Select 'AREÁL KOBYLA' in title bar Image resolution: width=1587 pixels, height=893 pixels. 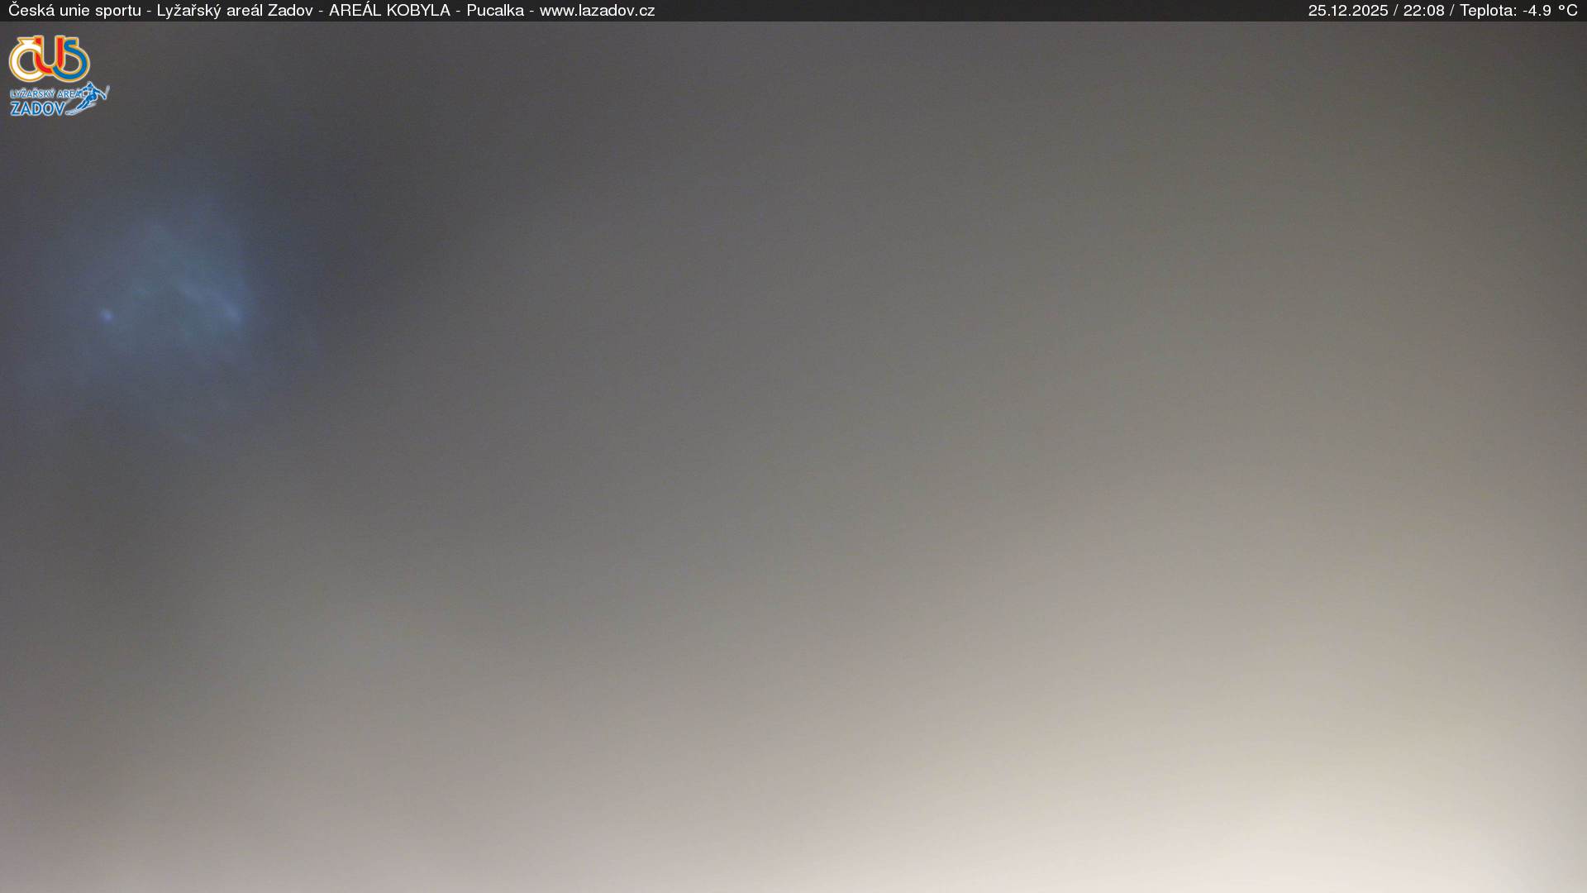coord(389,11)
